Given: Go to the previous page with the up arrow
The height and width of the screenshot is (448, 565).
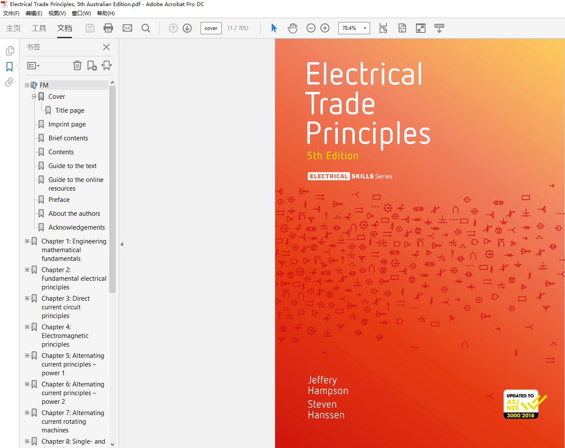Looking at the screenshot, I should tap(173, 28).
